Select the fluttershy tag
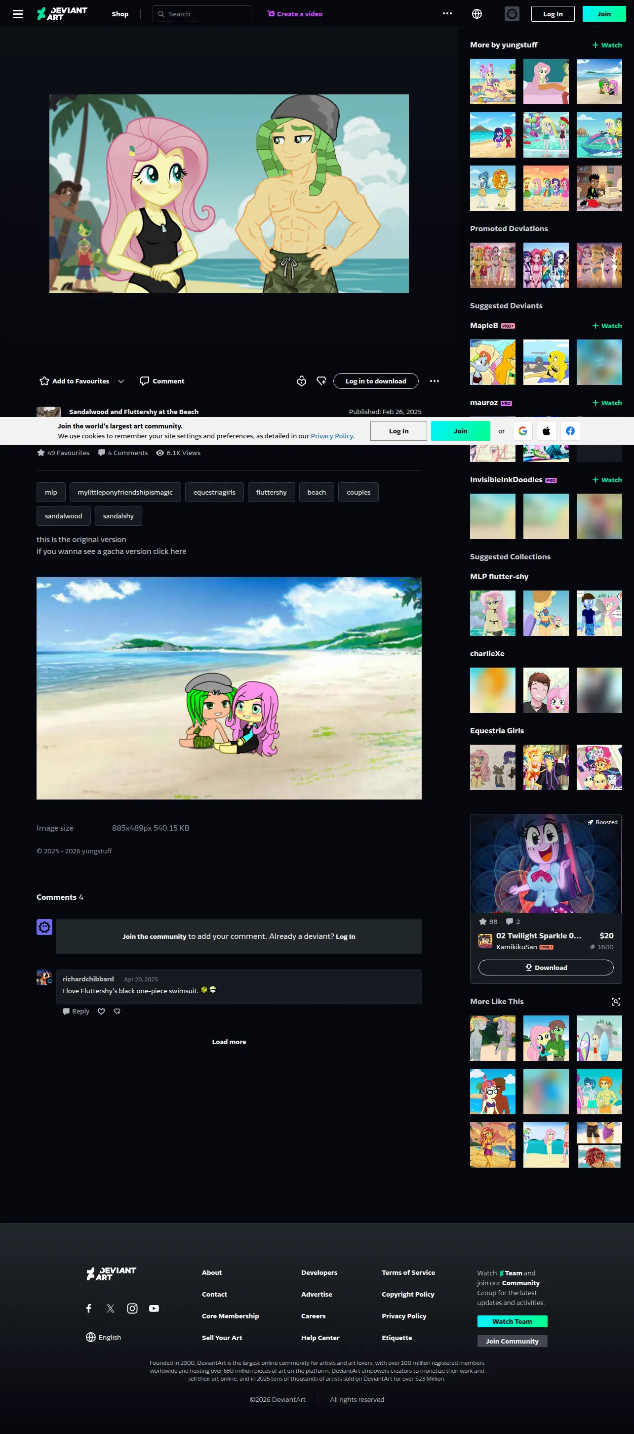The height and width of the screenshot is (1434, 634). [272, 492]
